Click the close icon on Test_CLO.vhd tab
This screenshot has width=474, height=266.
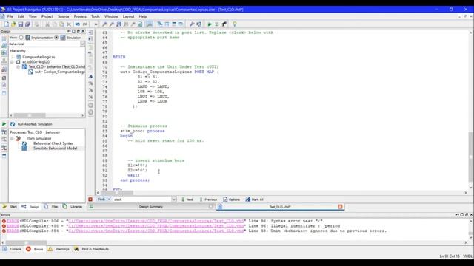pyautogui.click(x=340, y=207)
